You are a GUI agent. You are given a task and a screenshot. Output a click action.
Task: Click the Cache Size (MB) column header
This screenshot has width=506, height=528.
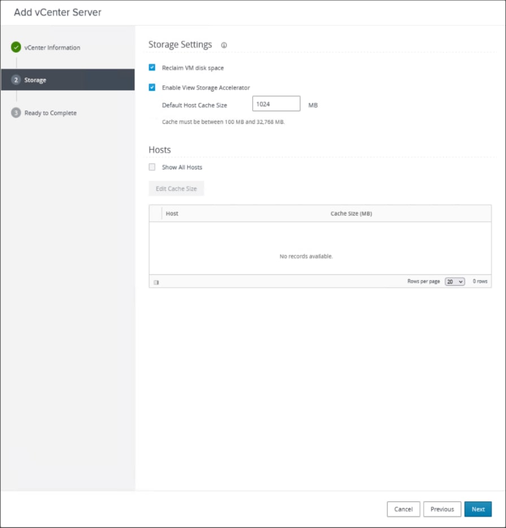pyautogui.click(x=351, y=213)
